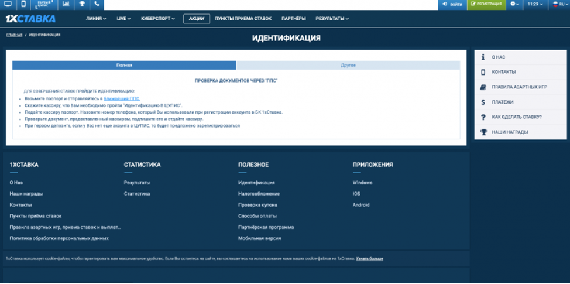Click the dollar icon next to Платежи
Image resolution: width=570 pixels, height=284 pixels.
pos(483,102)
